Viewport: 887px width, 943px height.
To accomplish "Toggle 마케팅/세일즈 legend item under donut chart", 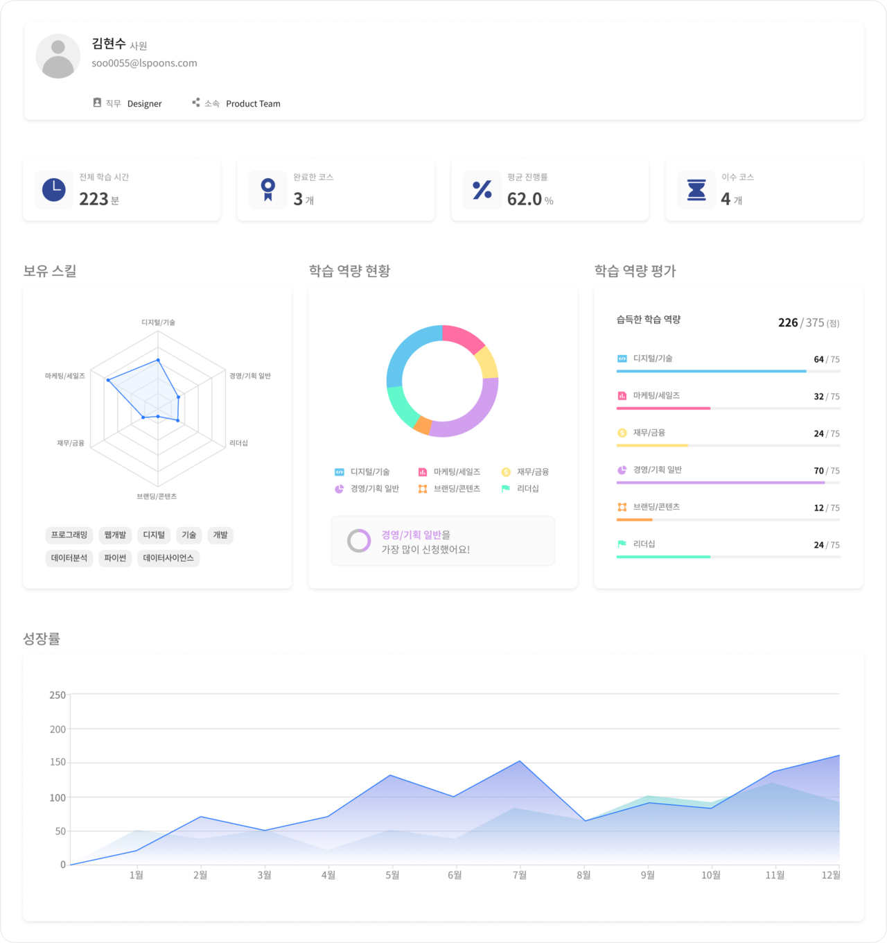I will 449,472.
